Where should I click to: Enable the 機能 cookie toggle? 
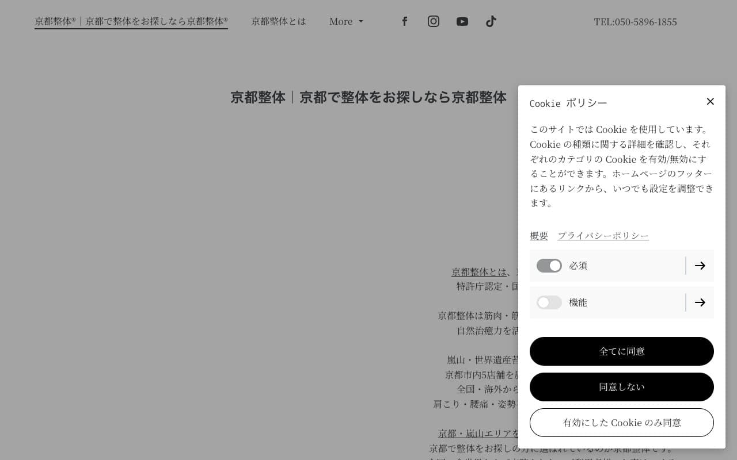tap(549, 302)
